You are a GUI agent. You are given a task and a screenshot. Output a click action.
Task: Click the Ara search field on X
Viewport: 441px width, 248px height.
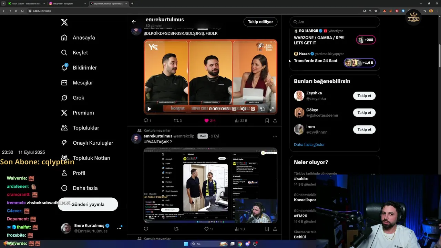click(335, 22)
